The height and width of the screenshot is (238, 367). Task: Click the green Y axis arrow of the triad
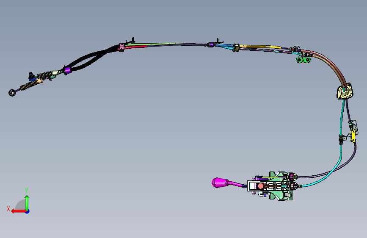(27, 203)
